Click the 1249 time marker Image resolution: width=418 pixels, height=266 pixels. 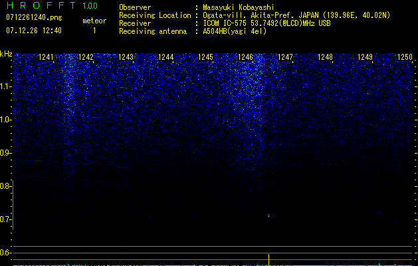click(x=365, y=57)
